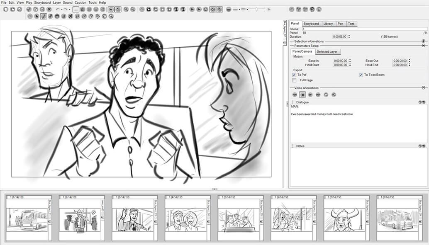Open the Storyboard menu

click(x=43, y=2)
